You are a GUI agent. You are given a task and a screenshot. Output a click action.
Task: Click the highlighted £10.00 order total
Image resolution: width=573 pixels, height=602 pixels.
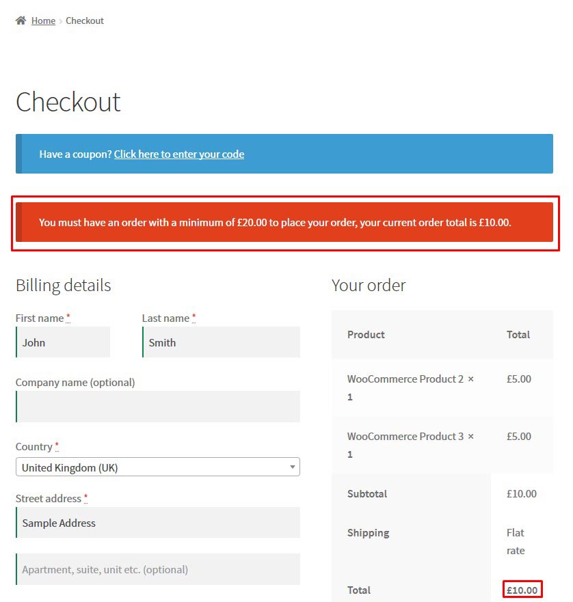point(522,589)
